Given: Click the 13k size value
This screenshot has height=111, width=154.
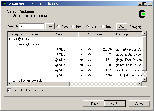Looking at the screenshot, I should click(x=110, y=55).
